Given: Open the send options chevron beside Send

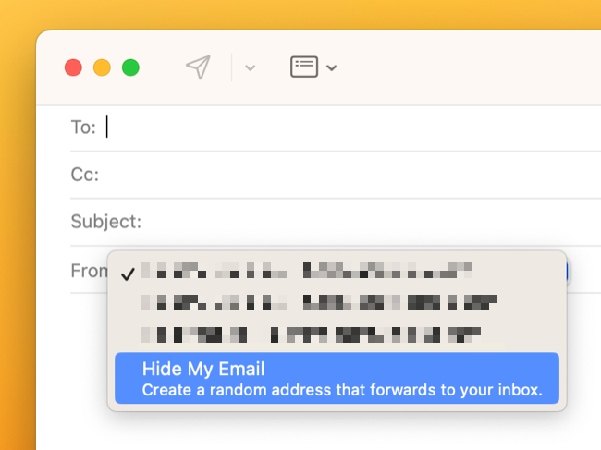Looking at the screenshot, I should click(x=250, y=67).
